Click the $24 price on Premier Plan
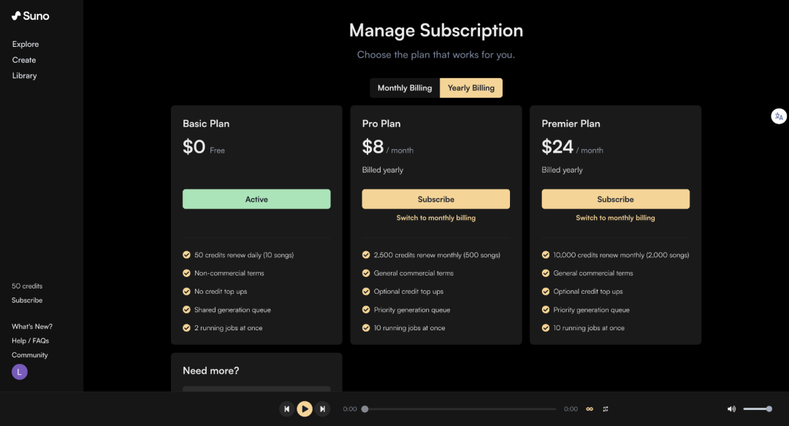 coord(557,147)
